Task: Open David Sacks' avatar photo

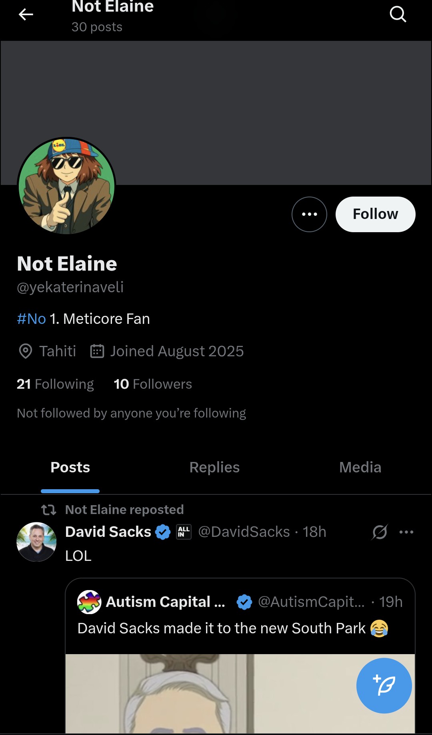Action: 36,542
